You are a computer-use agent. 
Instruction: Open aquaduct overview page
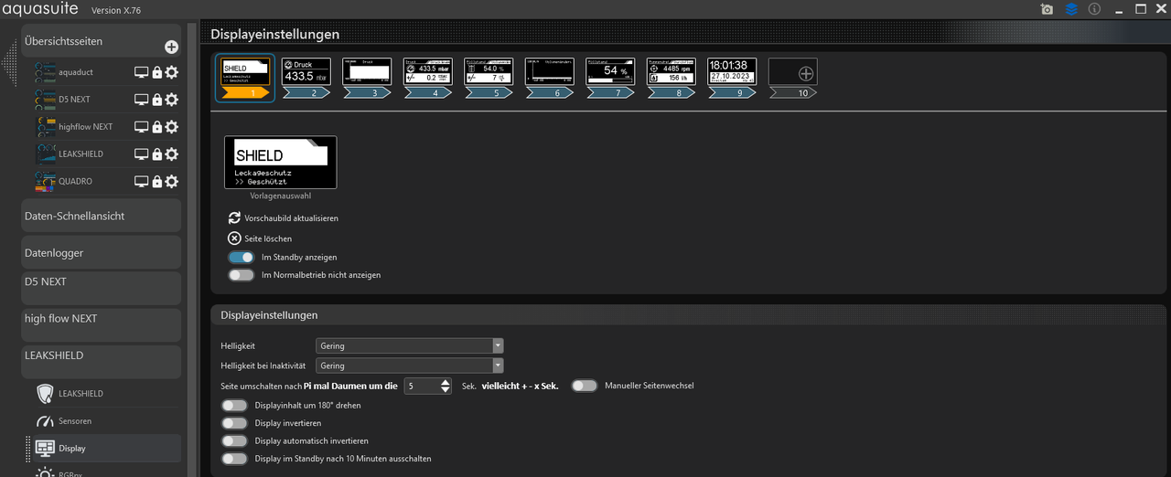pos(76,72)
